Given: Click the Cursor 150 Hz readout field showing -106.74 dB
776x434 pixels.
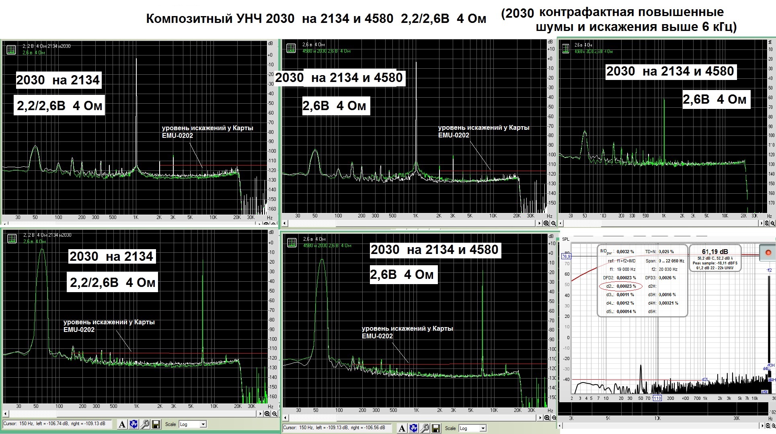Looking at the screenshot, I should [x=56, y=424].
